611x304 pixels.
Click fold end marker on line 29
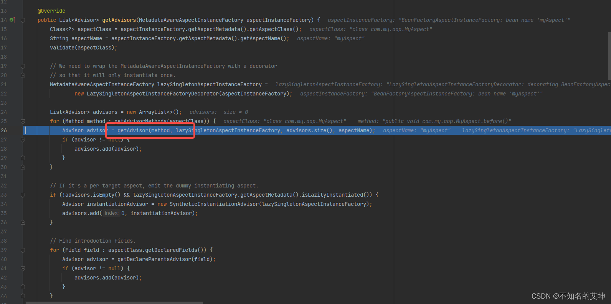(23, 158)
